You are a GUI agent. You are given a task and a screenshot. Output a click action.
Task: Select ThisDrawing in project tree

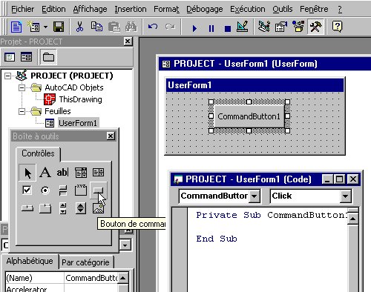80,99
